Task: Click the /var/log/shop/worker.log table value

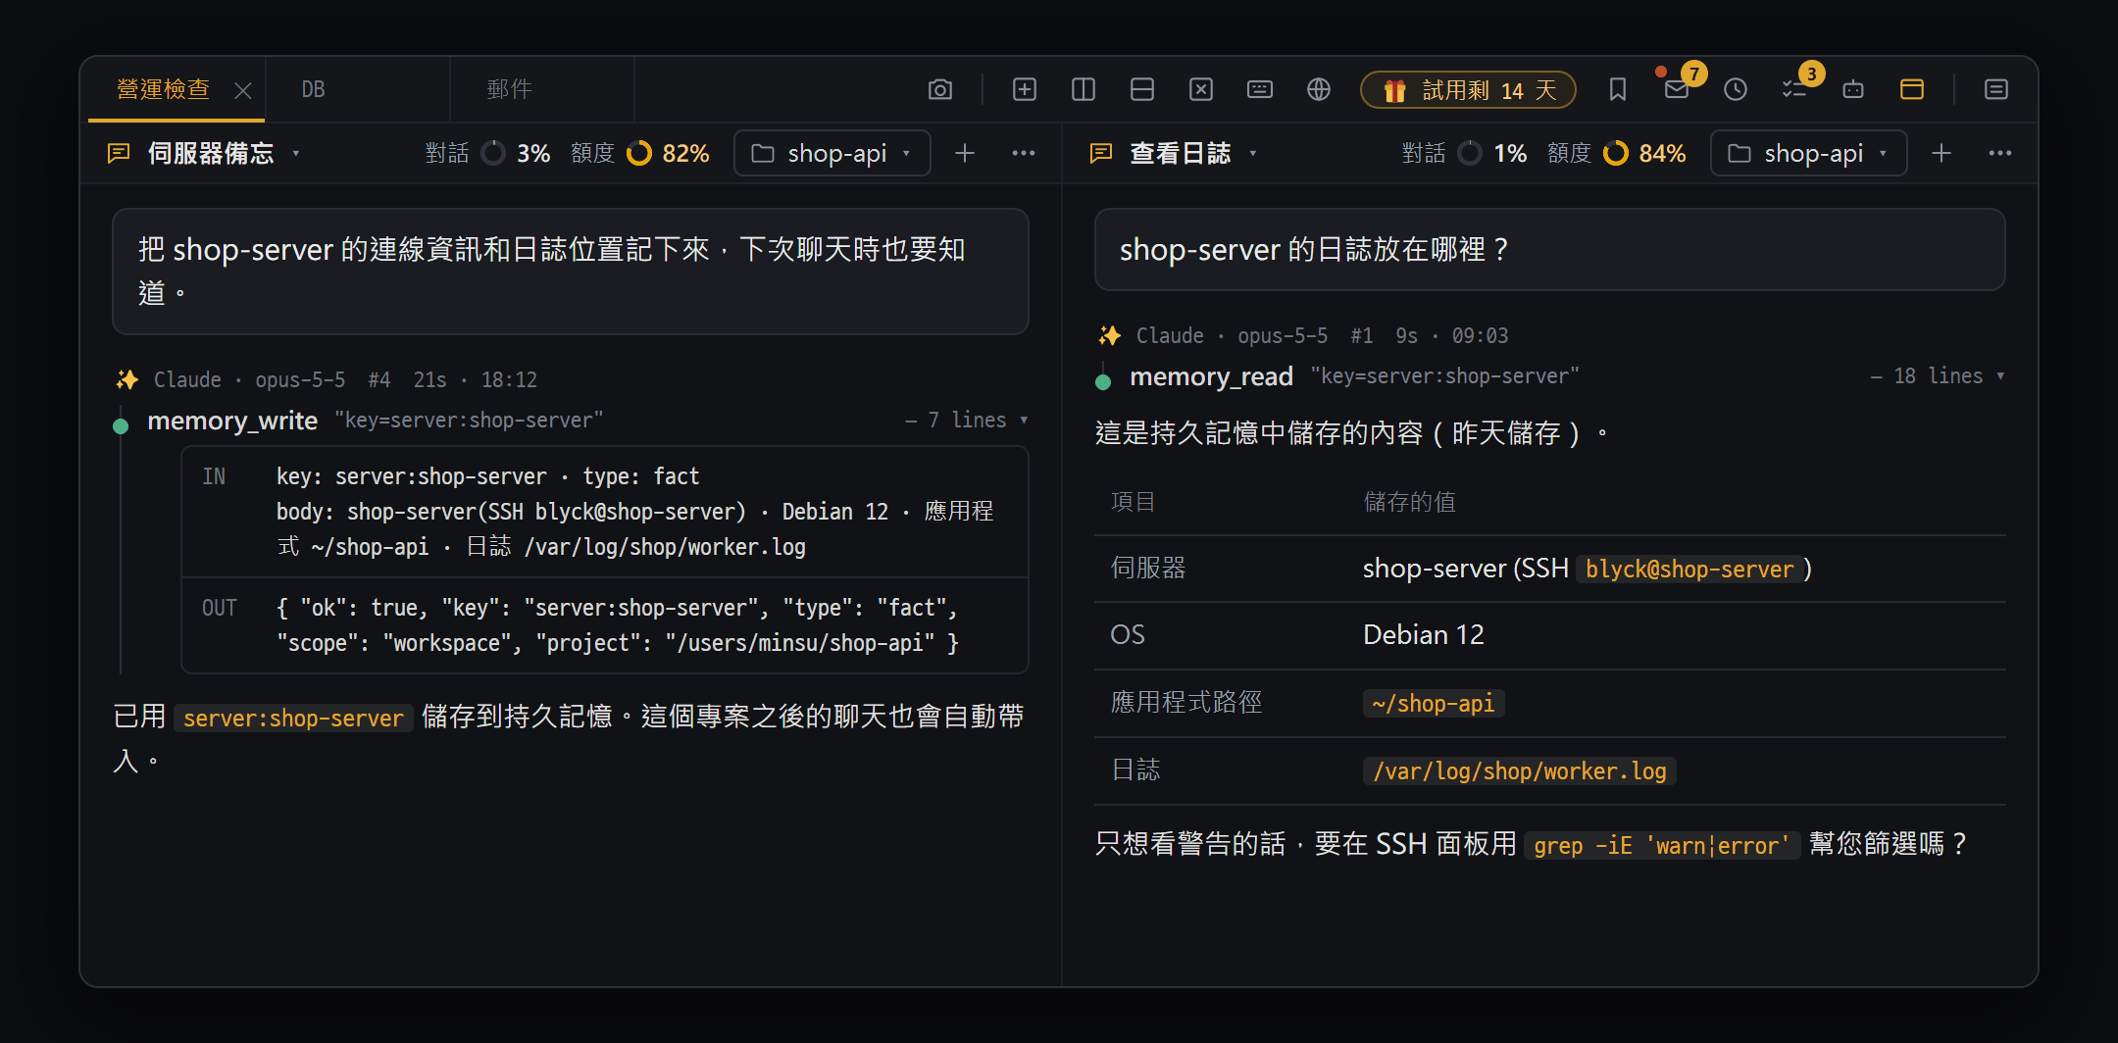Action: pos(1519,771)
